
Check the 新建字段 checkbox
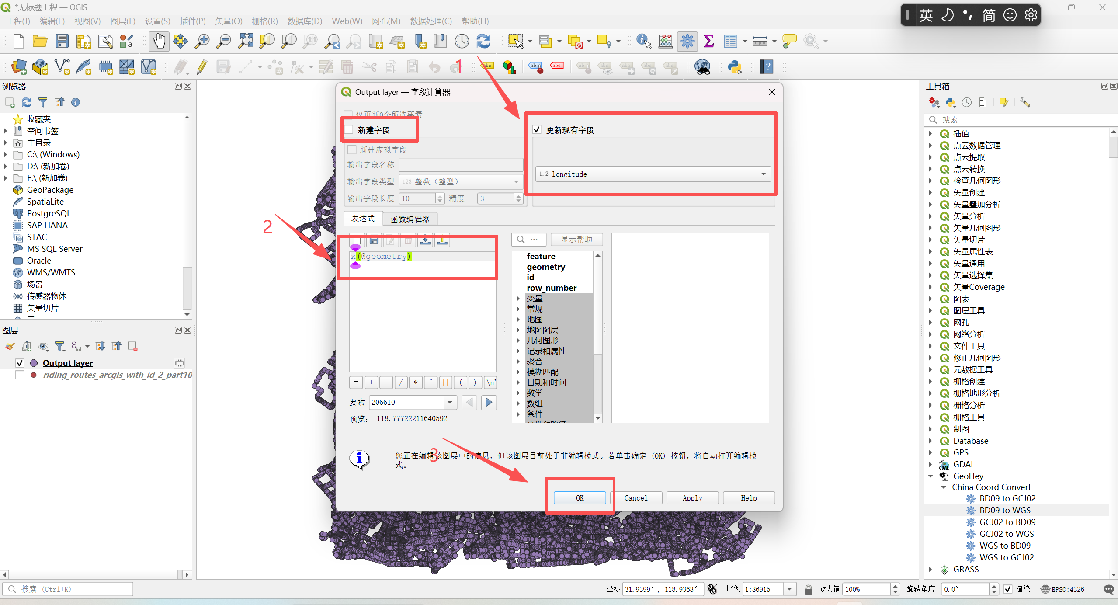[x=349, y=130]
